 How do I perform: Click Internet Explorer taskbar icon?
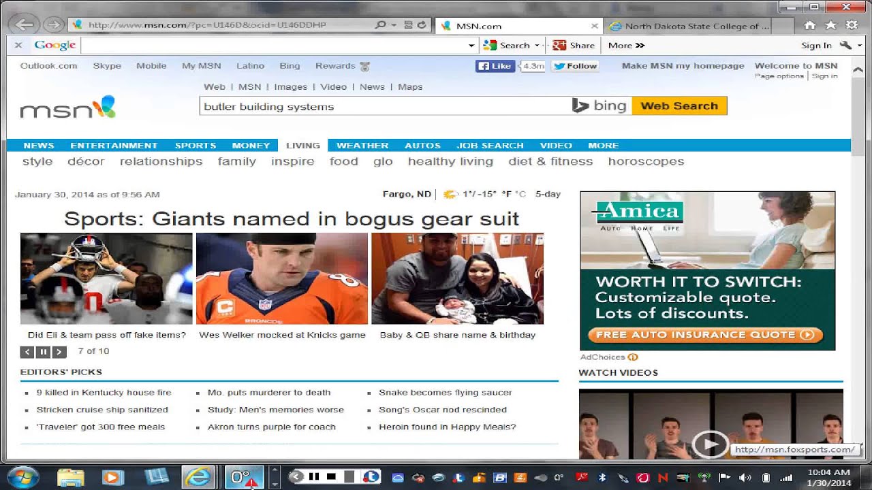click(x=198, y=477)
